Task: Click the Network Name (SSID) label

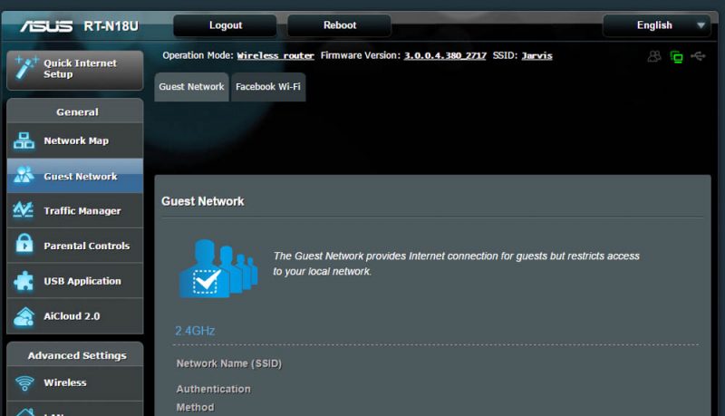Action: pos(229,363)
